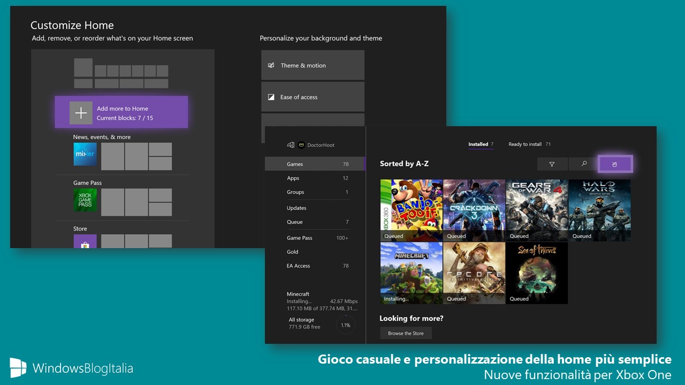This screenshot has width=685, height=385.
Task: Open the filter funnel button
Action: [552, 164]
